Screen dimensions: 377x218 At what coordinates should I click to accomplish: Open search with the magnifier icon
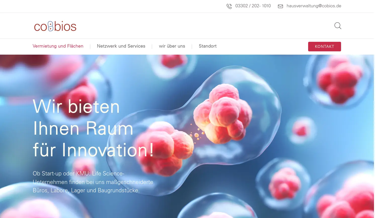click(338, 26)
